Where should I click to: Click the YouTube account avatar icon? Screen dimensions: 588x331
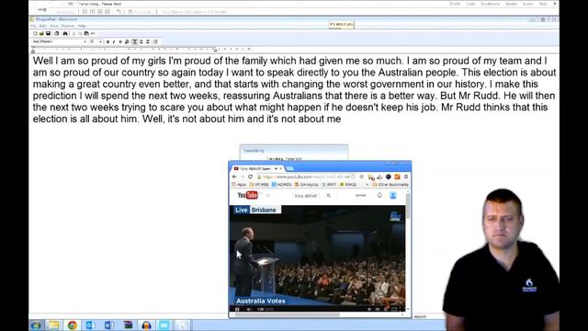[393, 195]
